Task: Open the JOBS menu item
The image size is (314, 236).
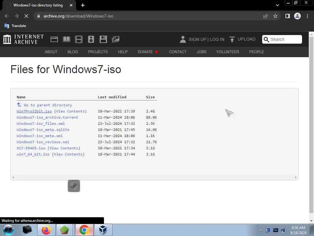Action: [201, 52]
